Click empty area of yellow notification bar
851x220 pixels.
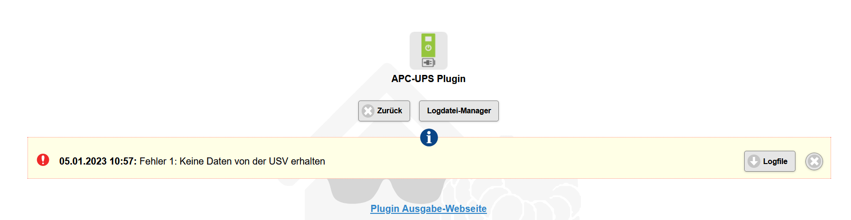522,161
